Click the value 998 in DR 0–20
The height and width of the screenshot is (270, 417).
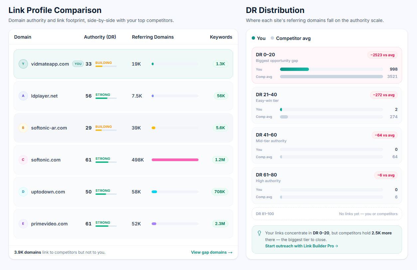click(393, 69)
